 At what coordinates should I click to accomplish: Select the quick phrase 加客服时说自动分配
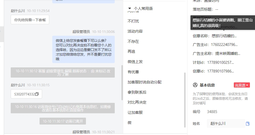144,82
